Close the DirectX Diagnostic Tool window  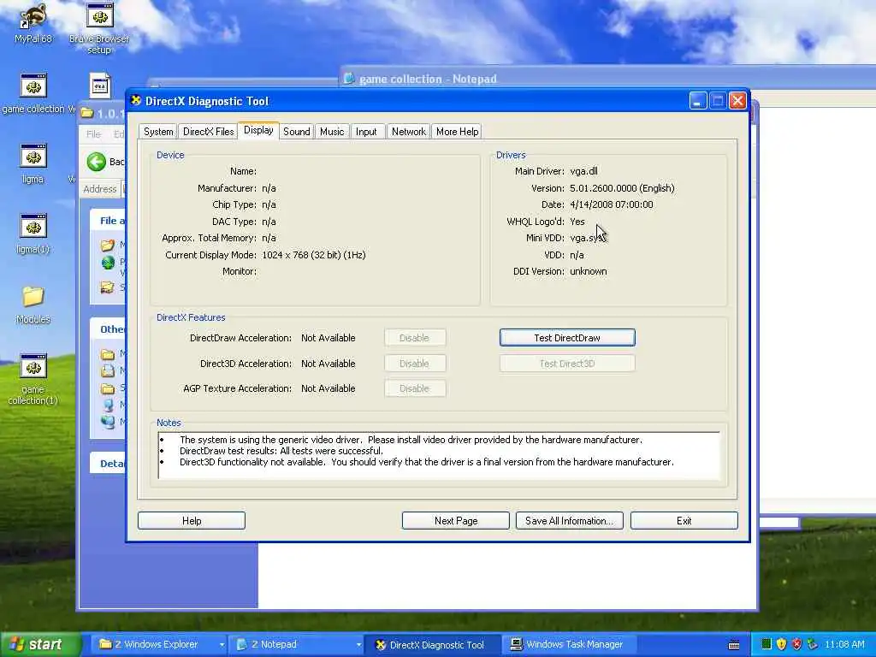pyautogui.click(x=737, y=101)
